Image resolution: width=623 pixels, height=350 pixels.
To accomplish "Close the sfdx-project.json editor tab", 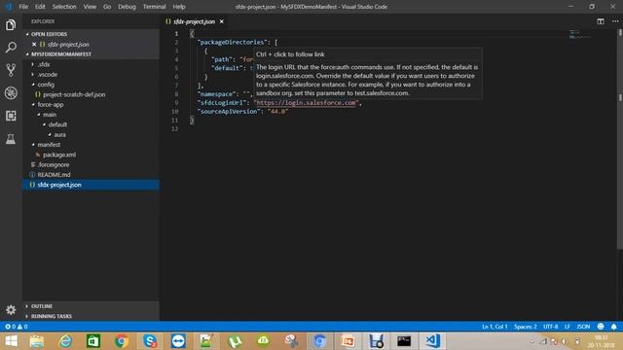I will [x=222, y=21].
